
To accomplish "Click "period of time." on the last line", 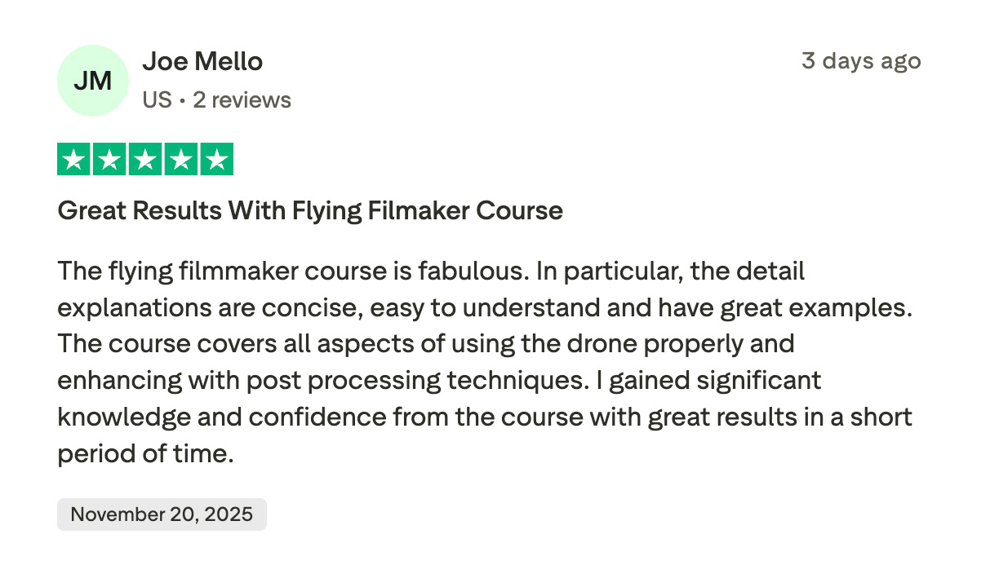I will pyautogui.click(x=145, y=454).
